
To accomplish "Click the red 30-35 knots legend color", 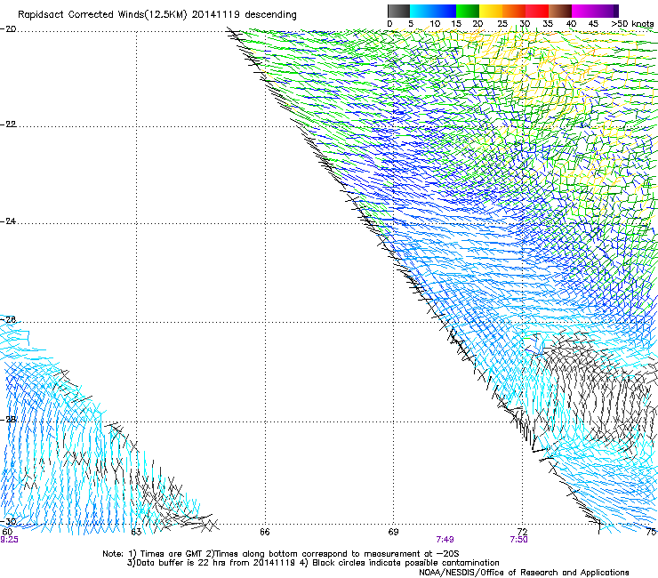I will [x=537, y=11].
